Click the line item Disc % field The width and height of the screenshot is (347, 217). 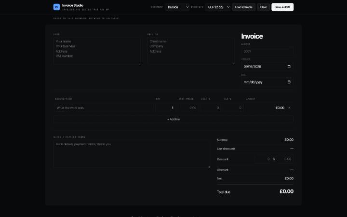coord(211,108)
